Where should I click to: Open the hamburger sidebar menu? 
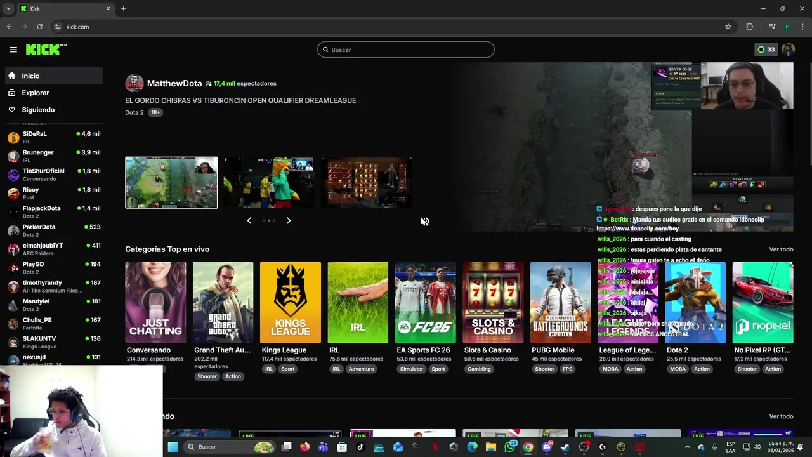pos(13,50)
